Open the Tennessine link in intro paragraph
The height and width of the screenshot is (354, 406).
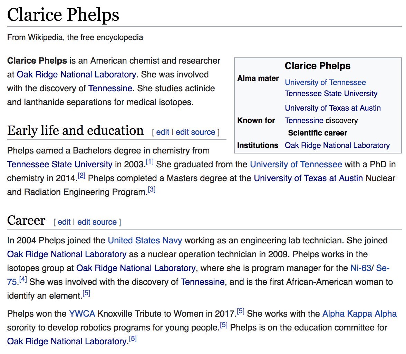(110, 88)
